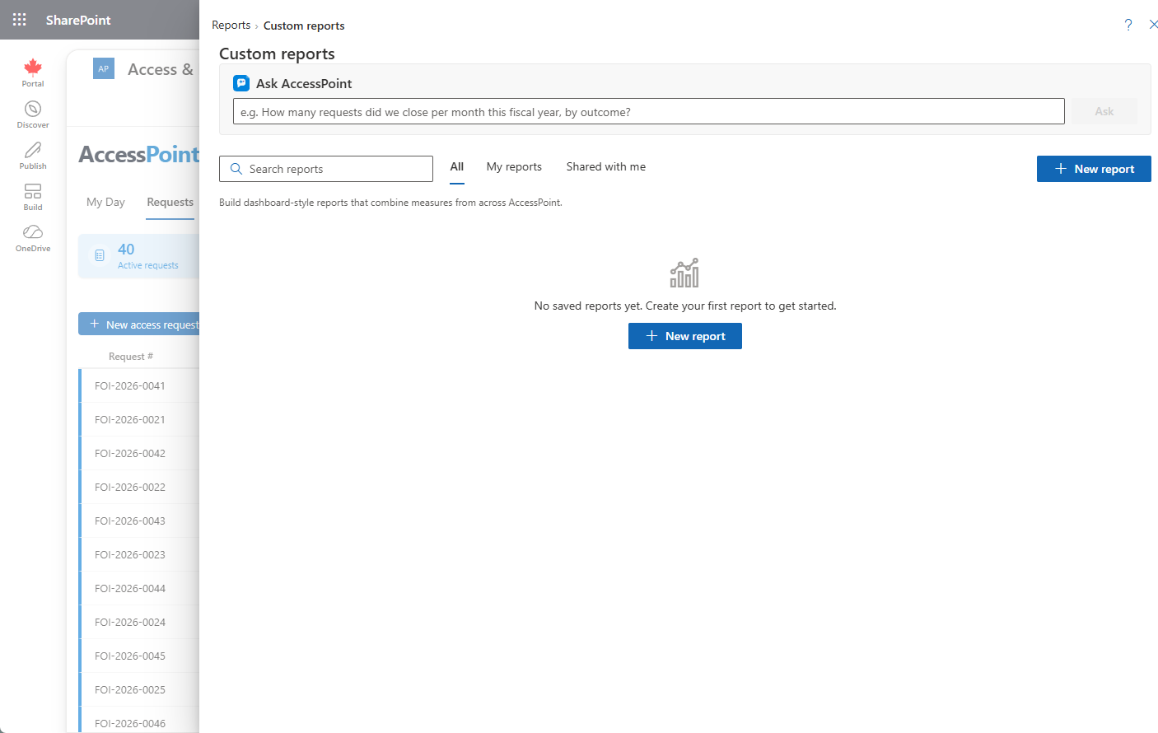Click the Active requests document icon
Viewport: 1158px width, 733px height.
100,255
